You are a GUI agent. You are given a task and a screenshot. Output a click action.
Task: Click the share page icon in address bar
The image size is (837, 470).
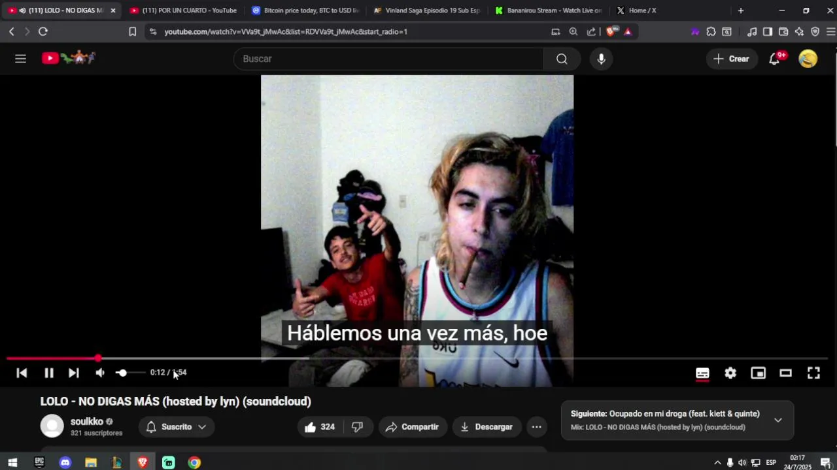[591, 31]
